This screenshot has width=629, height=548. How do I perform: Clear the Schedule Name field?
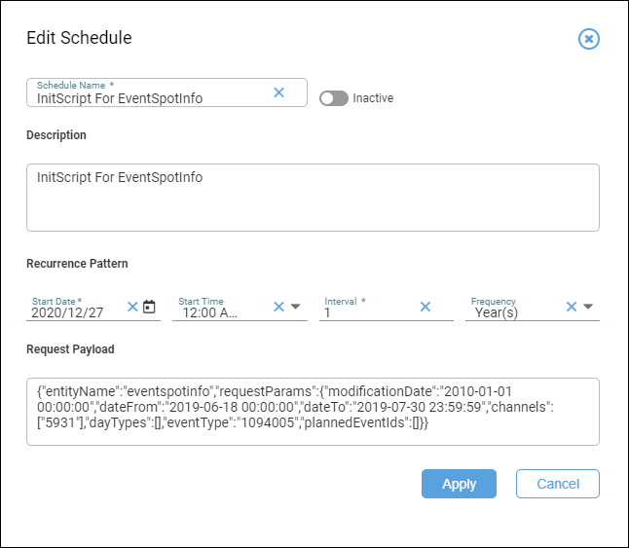[x=278, y=92]
